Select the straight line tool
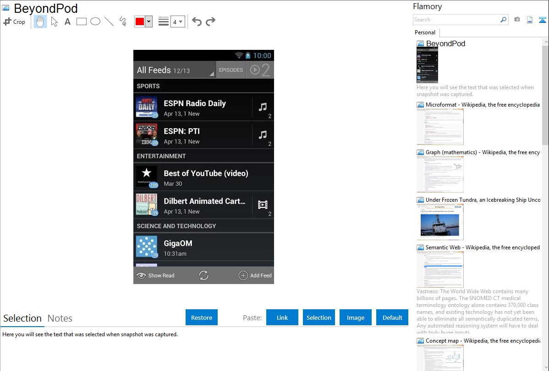Viewport: 549px width, 371px height. pyautogui.click(x=109, y=22)
